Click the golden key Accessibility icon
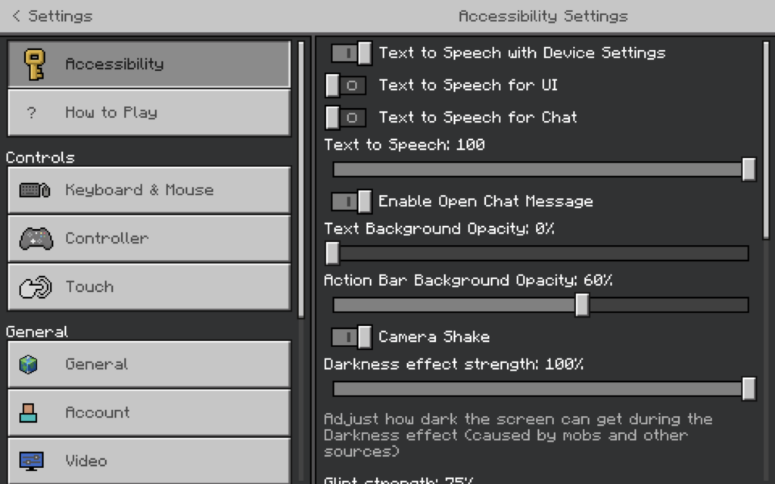This screenshot has height=484, width=775. [x=34, y=64]
